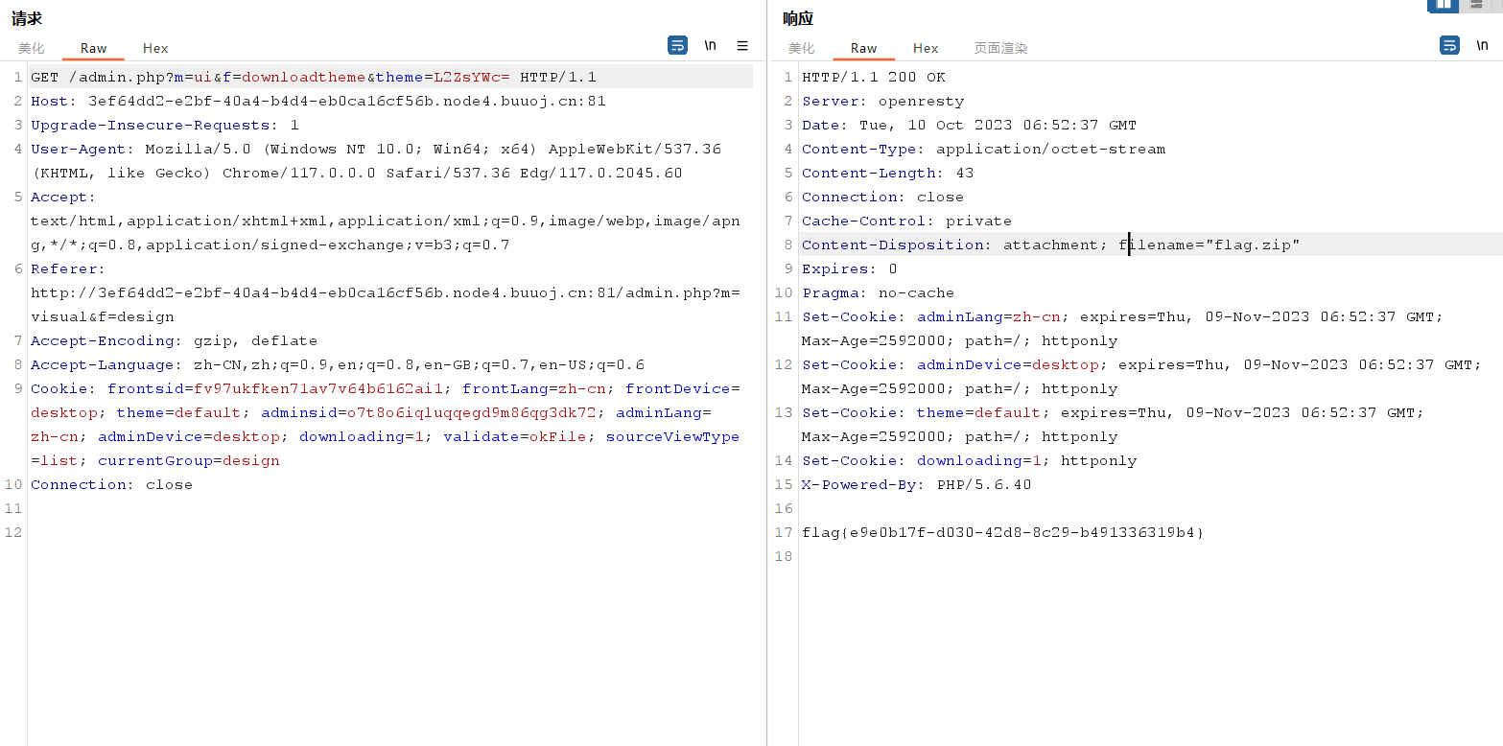
Task: Click downloadtheme parameter value in GET line
Action: pos(304,77)
